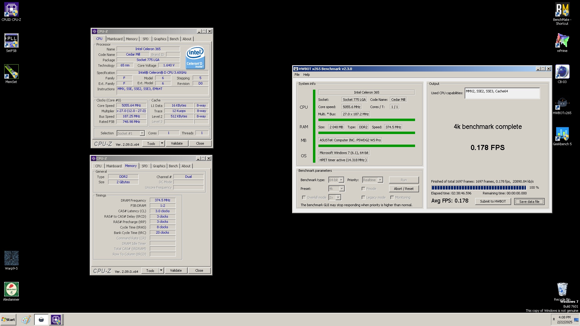This screenshot has height=326, width=580.
Task: Open SPD tab in top CPU-Z window
Action: click(146, 39)
